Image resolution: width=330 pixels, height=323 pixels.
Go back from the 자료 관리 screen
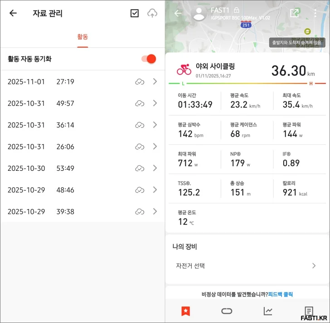click(13, 13)
